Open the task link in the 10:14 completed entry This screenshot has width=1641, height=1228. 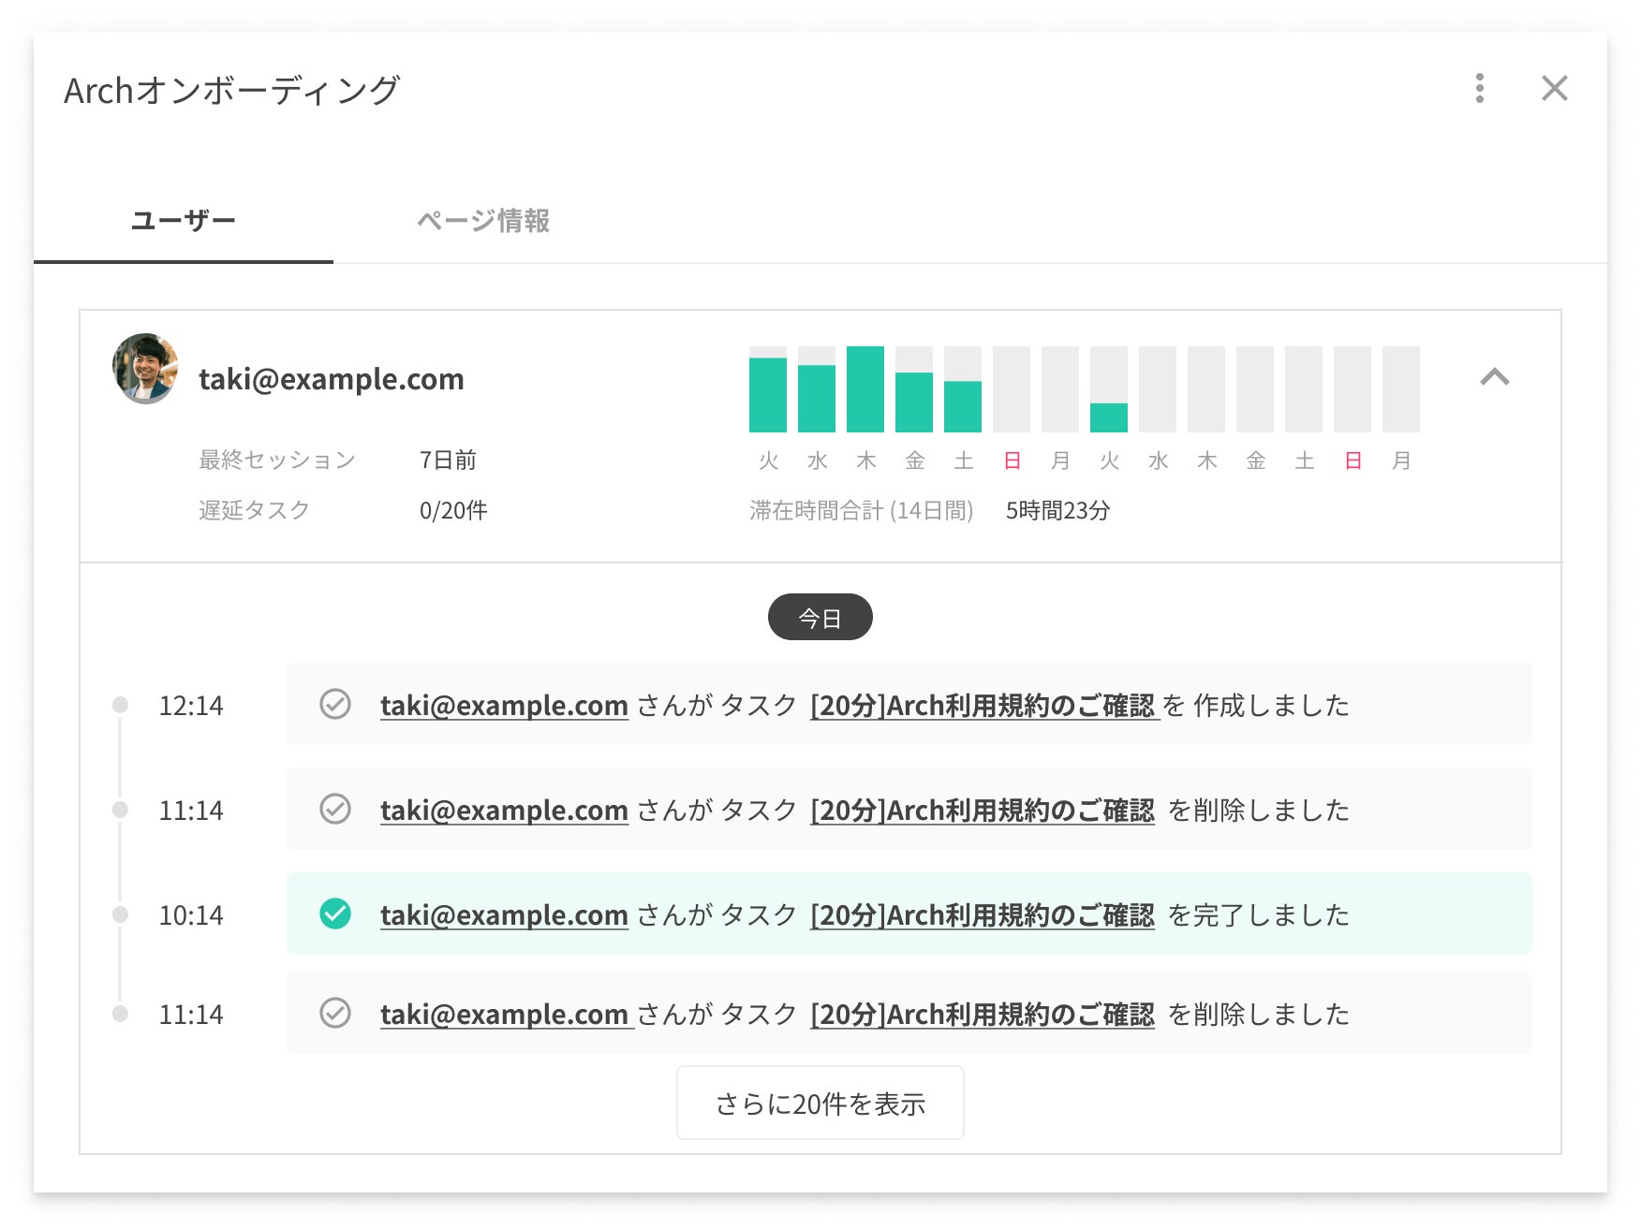click(x=982, y=915)
